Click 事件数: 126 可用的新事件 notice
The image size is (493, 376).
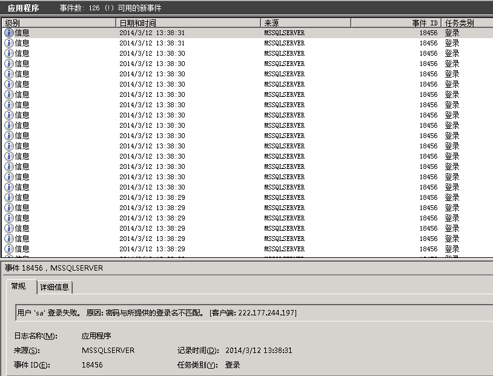[x=110, y=8]
